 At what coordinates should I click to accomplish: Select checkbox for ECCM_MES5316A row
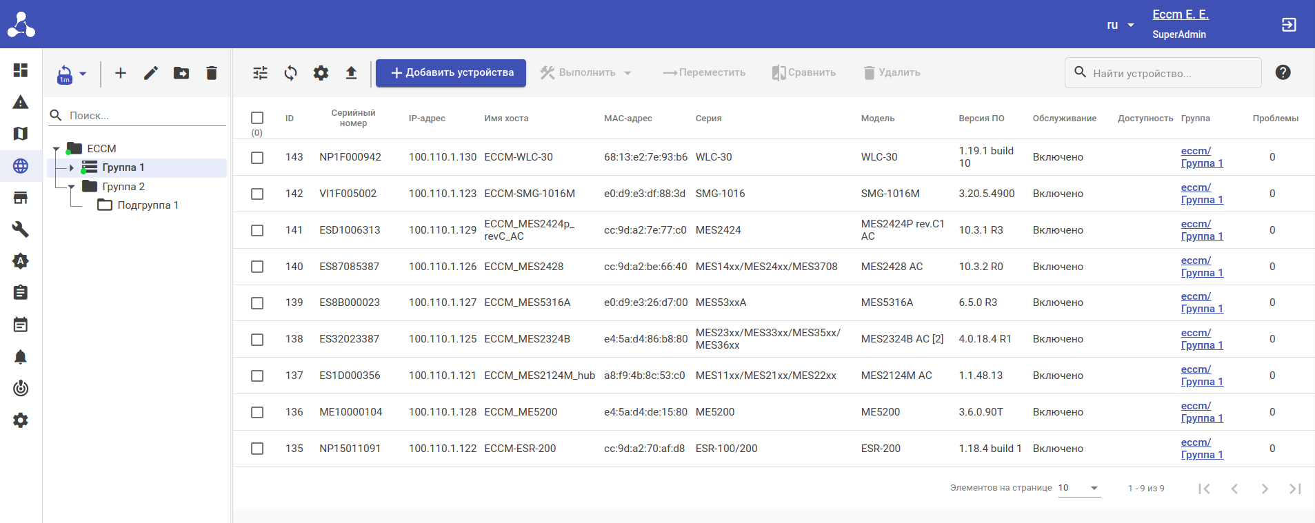[257, 303]
